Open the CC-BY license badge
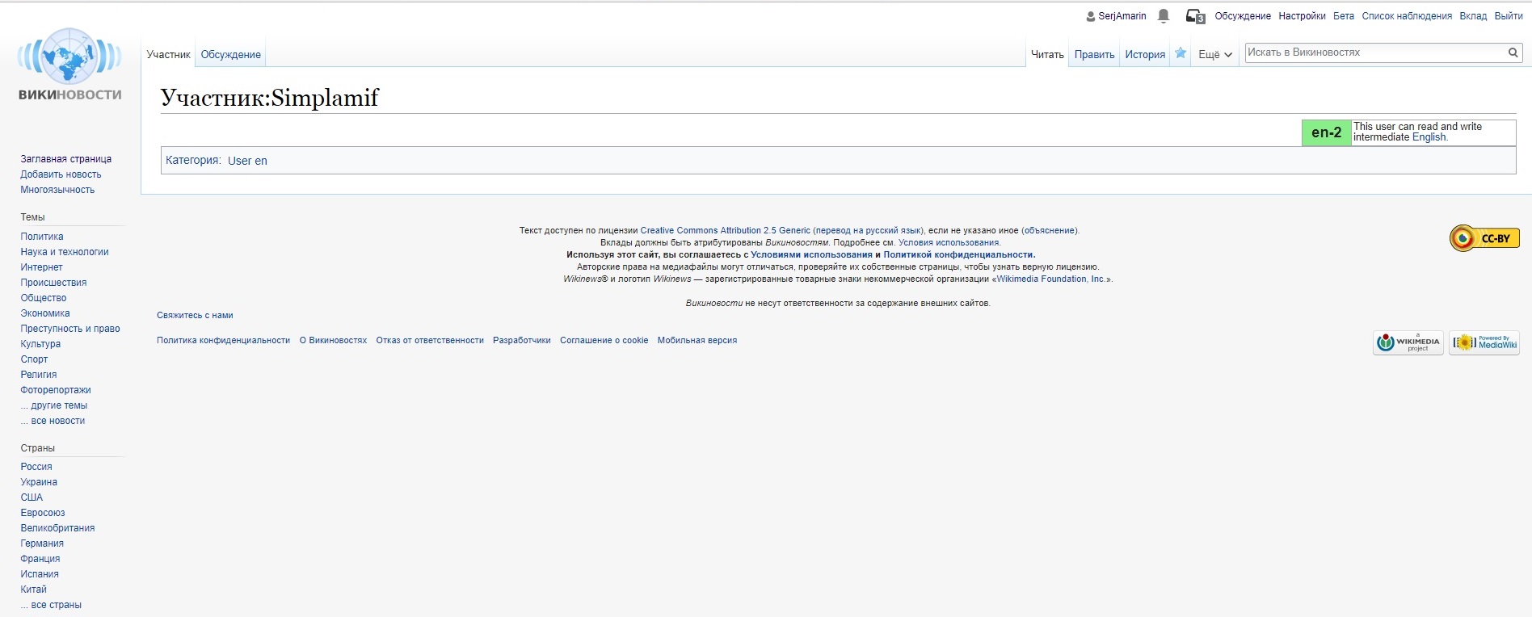 pos(1484,238)
